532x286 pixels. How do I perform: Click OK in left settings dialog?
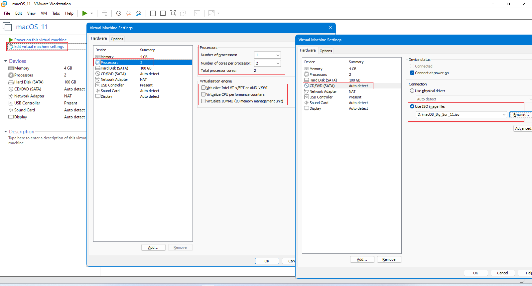(267, 261)
